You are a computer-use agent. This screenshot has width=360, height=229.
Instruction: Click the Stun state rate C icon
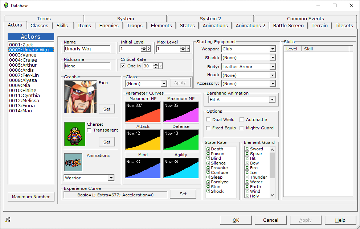[x=208, y=187]
